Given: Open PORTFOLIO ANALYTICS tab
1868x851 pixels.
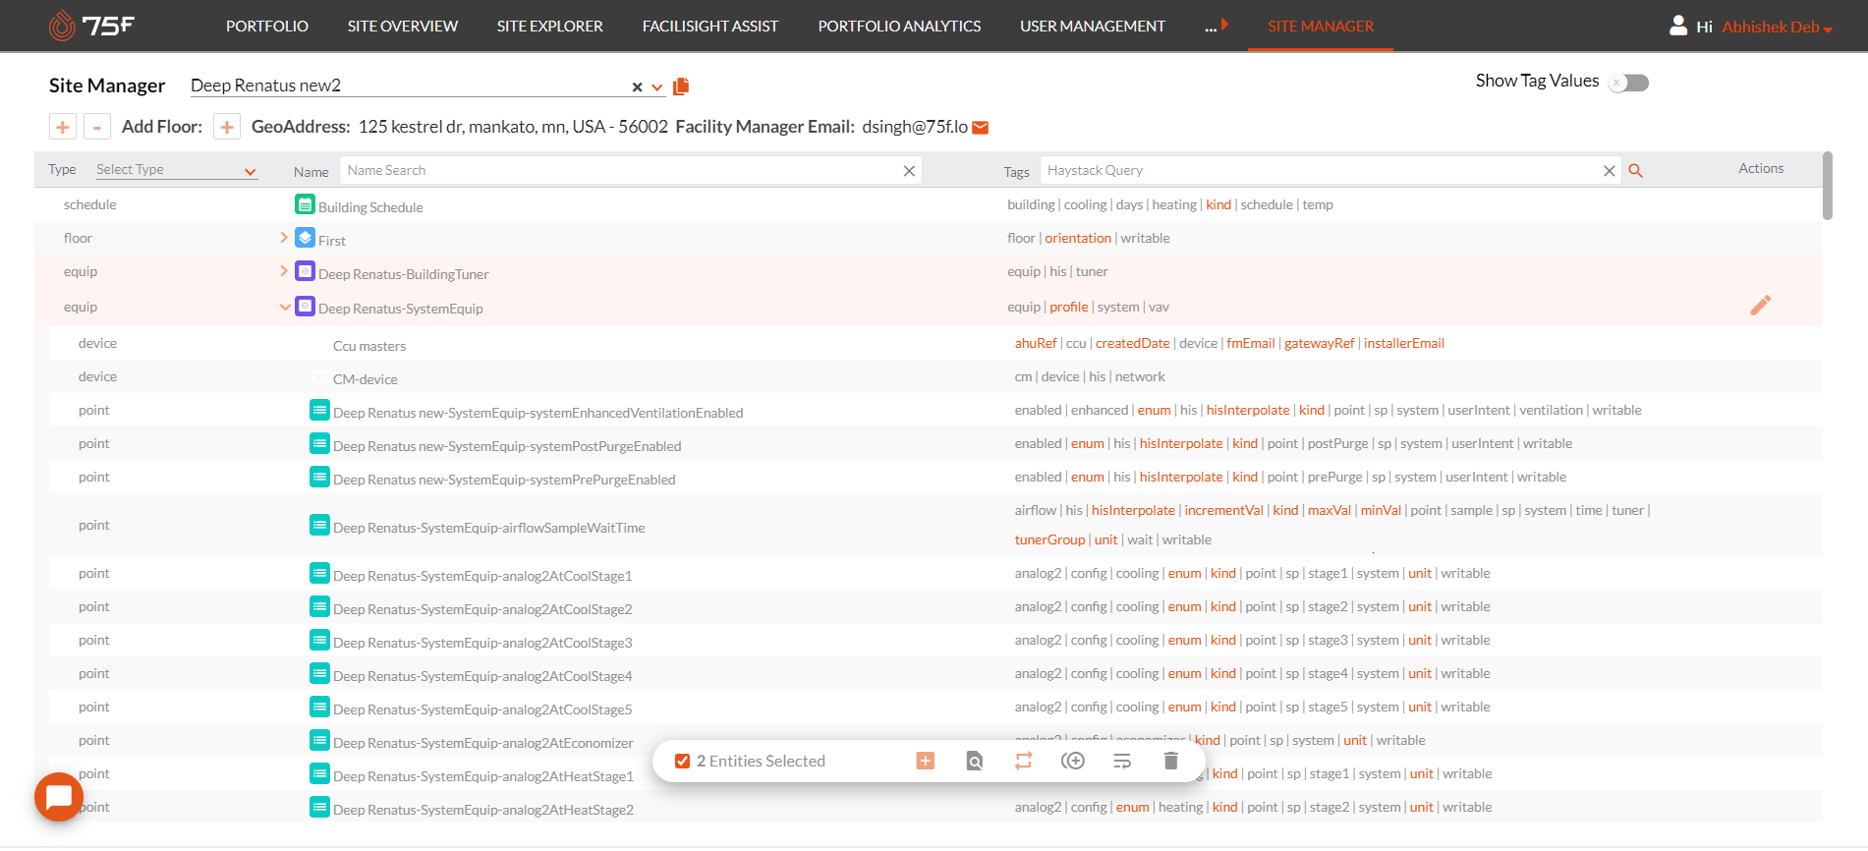Looking at the screenshot, I should [899, 27].
